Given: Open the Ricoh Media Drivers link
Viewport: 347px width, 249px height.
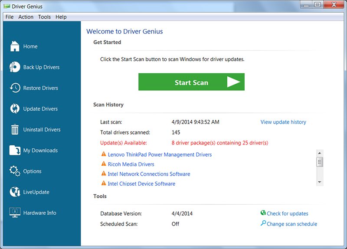Looking at the screenshot, I should (131, 164).
